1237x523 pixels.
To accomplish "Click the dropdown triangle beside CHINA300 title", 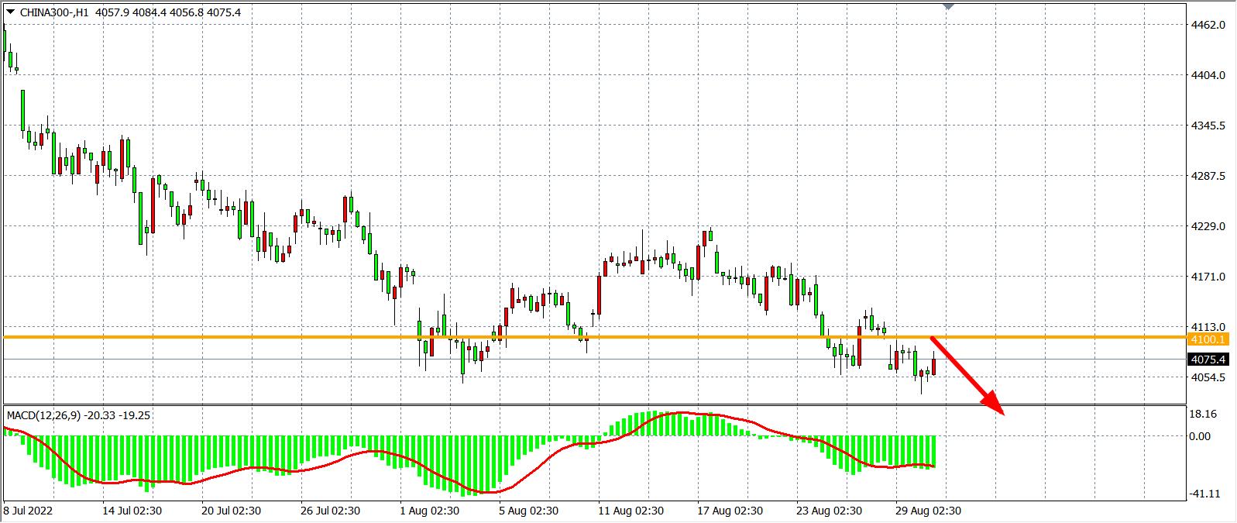I will point(10,12).
